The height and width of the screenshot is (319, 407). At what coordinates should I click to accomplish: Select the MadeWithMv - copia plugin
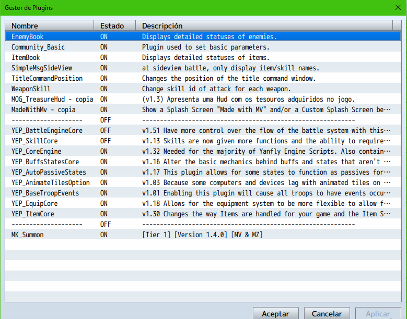(x=43, y=109)
